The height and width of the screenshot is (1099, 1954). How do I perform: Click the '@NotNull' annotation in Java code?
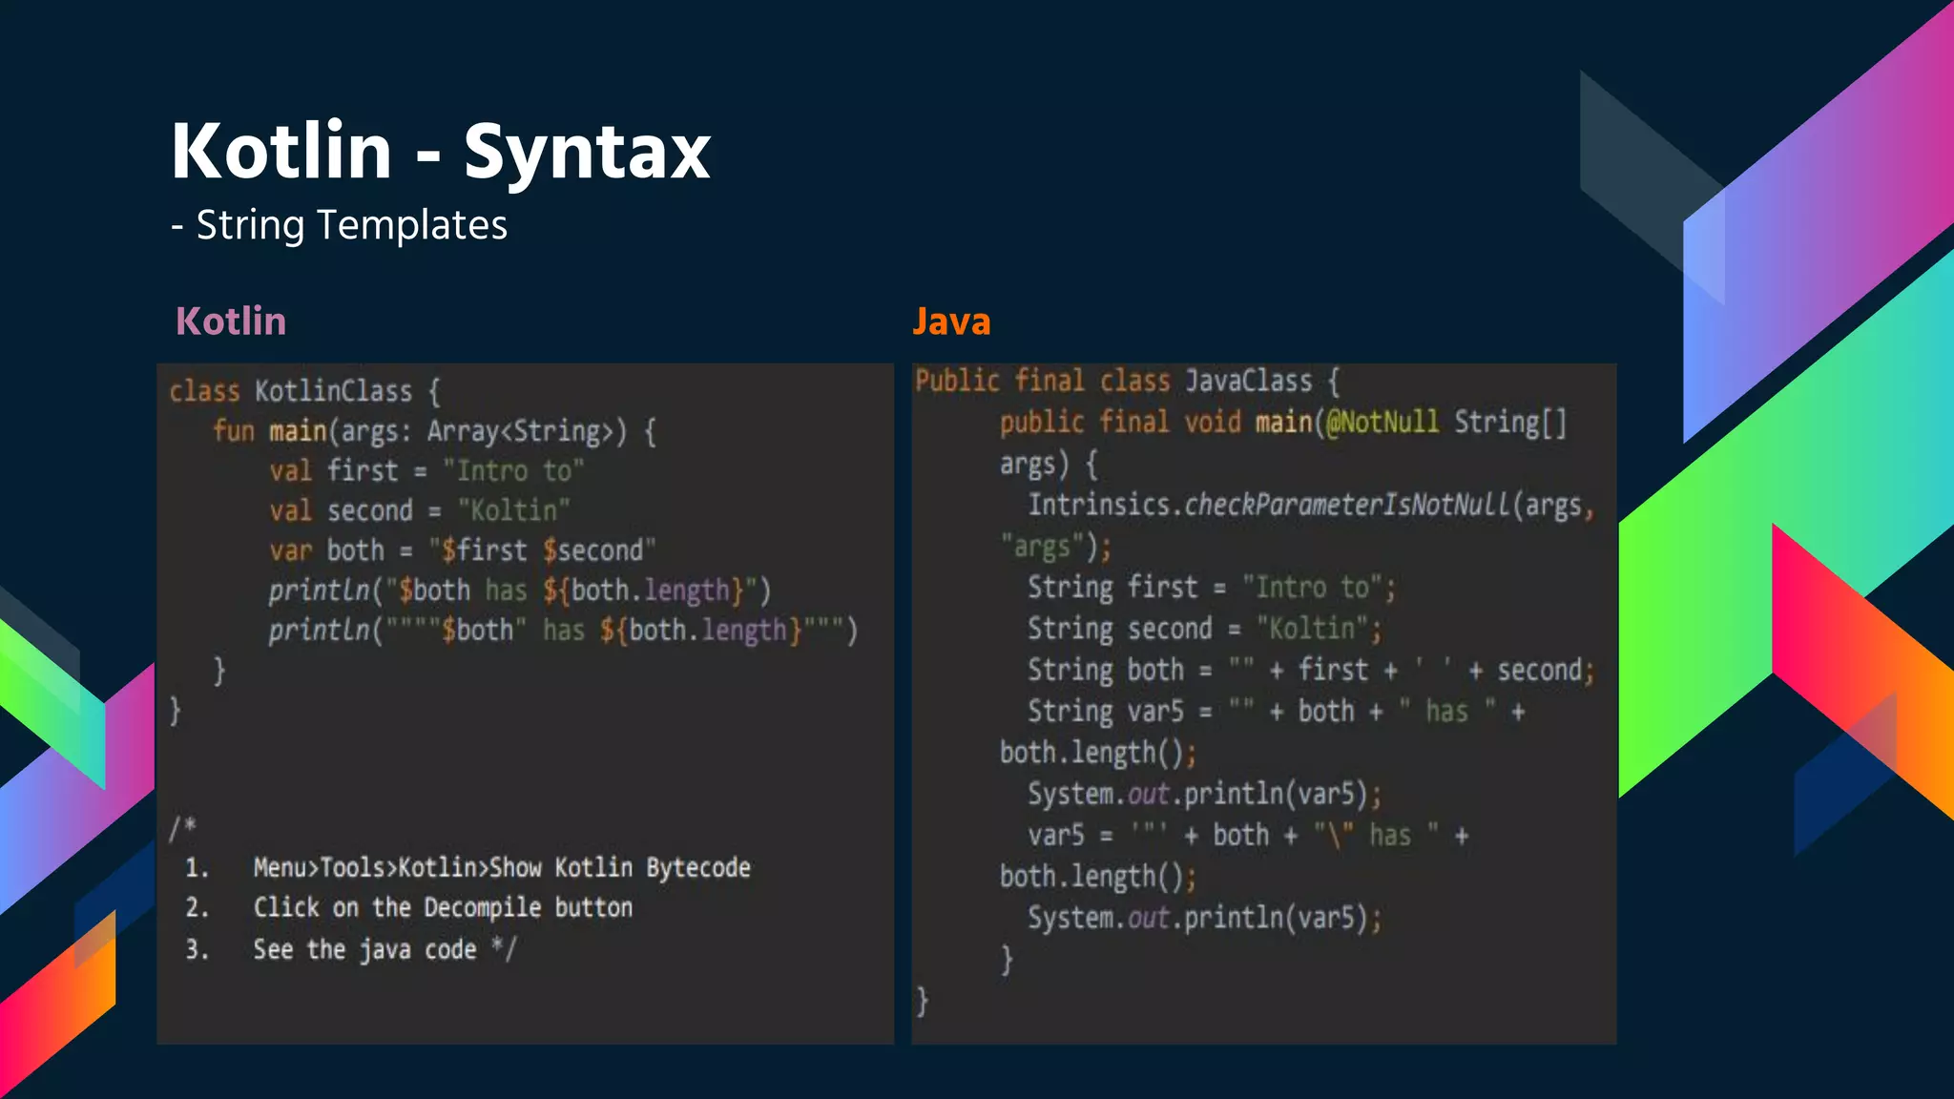[x=1382, y=423]
